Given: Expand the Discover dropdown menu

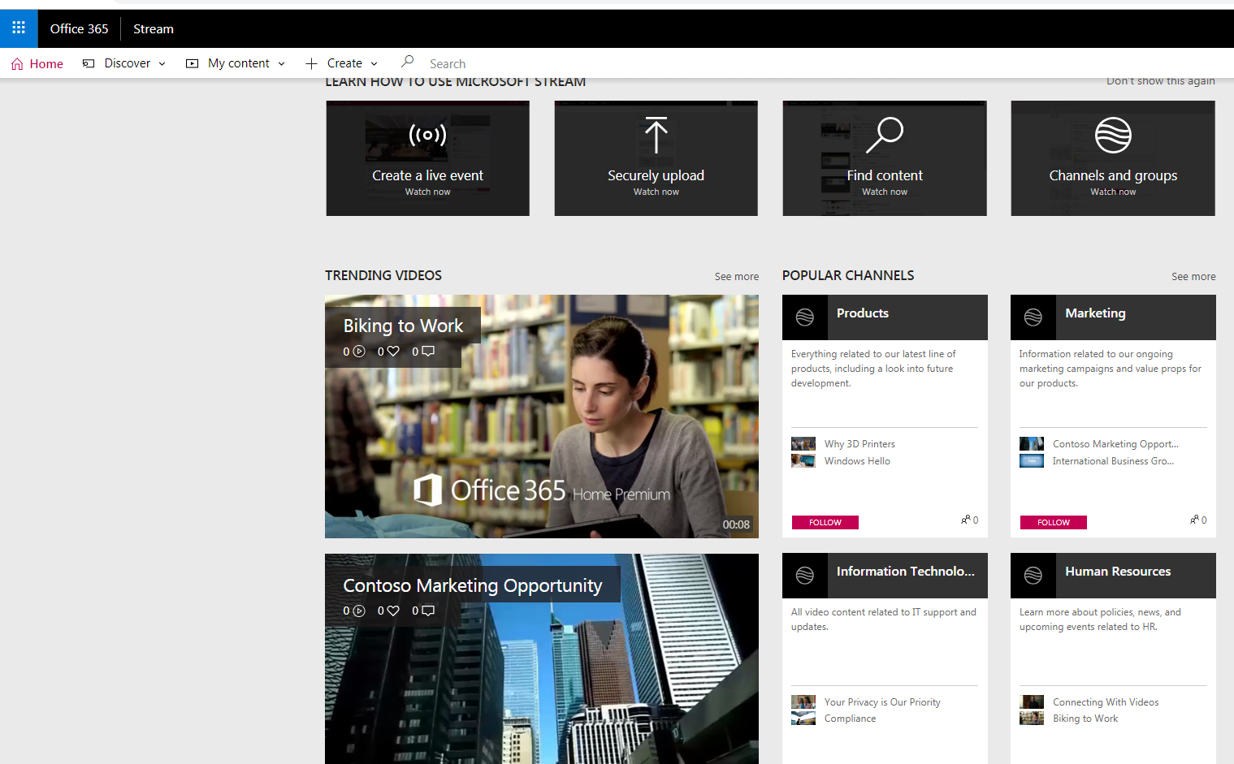Looking at the screenshot, I should click(124, 63).
